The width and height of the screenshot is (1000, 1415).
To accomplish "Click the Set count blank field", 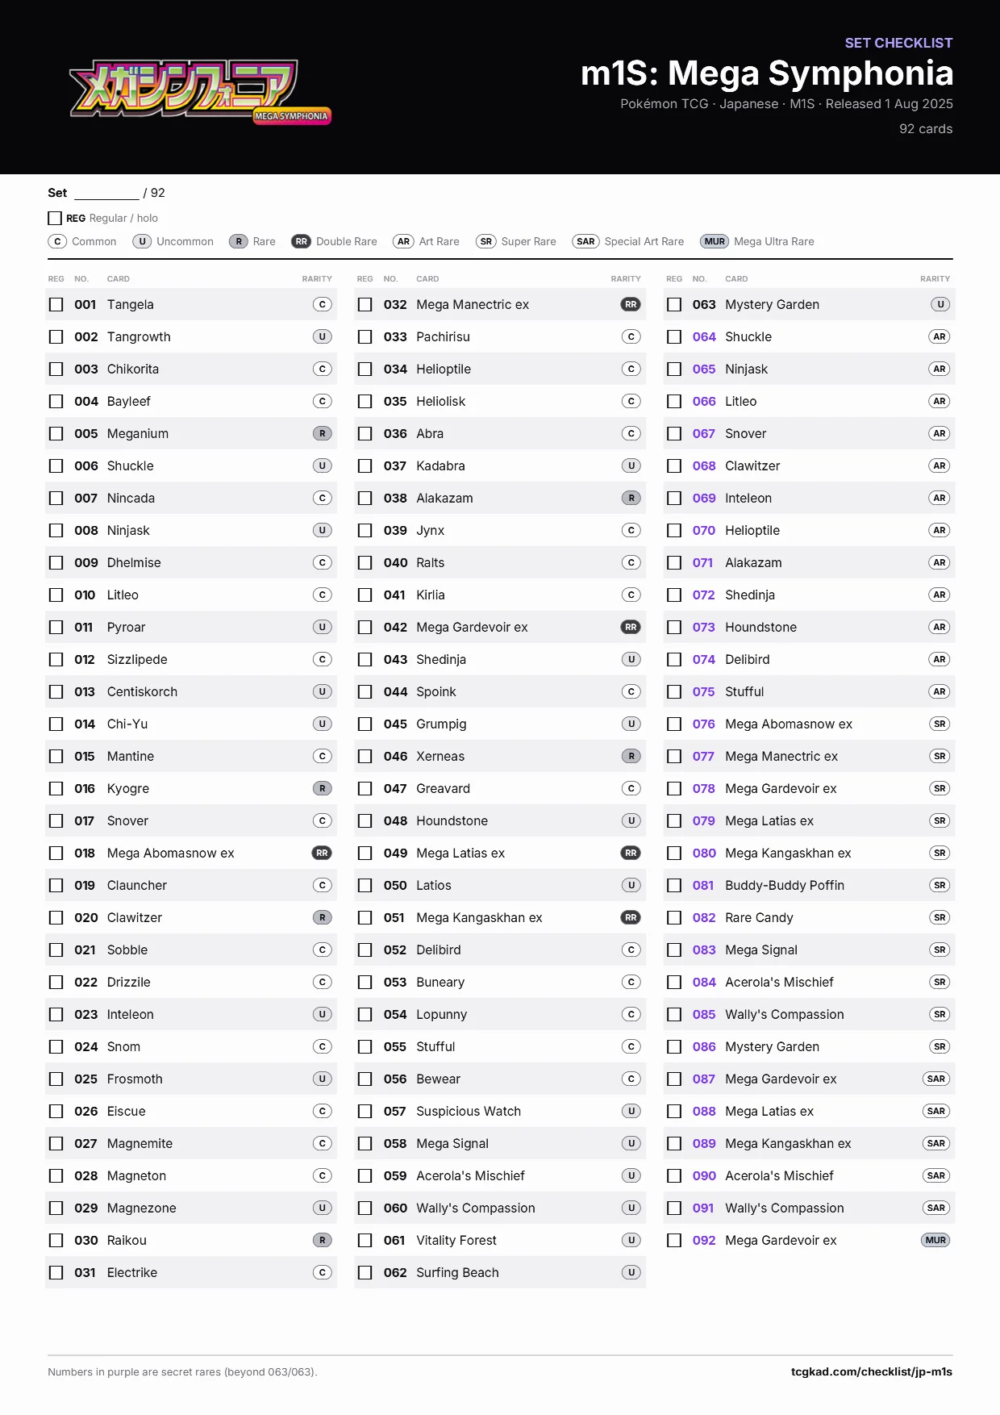I will click(x=106, y=193).
